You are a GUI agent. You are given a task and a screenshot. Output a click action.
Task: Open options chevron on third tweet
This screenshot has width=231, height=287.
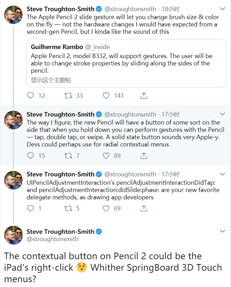tap(223, 174)
